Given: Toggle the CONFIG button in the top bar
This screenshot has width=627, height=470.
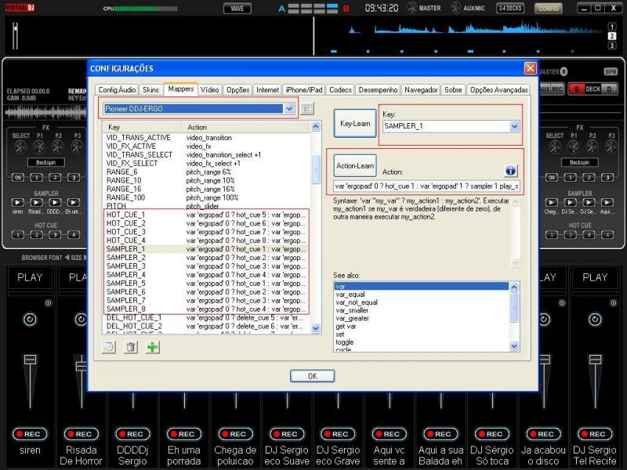Looking at the screenshot, I should (x=549, y=8).
